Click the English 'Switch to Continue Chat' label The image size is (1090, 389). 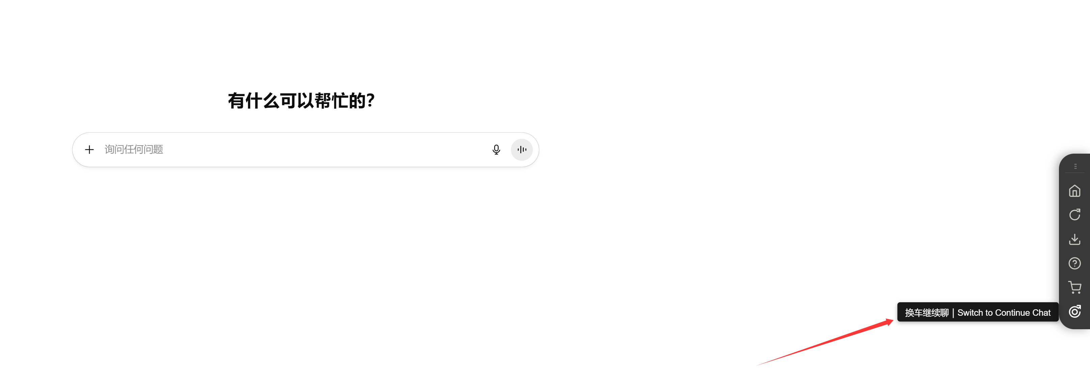pyautogui.click(x=1004, y=312)
